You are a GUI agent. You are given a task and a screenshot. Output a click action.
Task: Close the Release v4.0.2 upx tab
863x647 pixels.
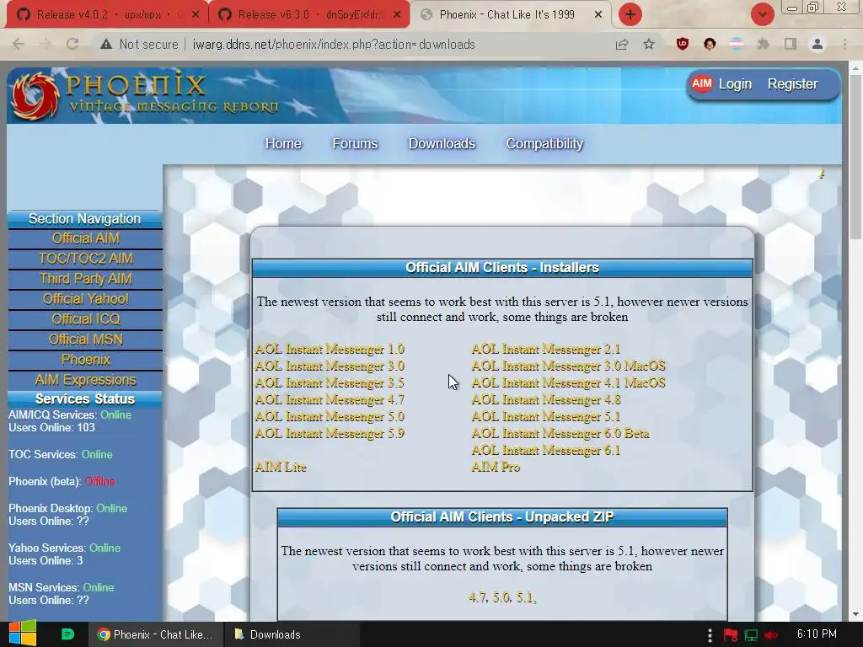tap(196, 15)
